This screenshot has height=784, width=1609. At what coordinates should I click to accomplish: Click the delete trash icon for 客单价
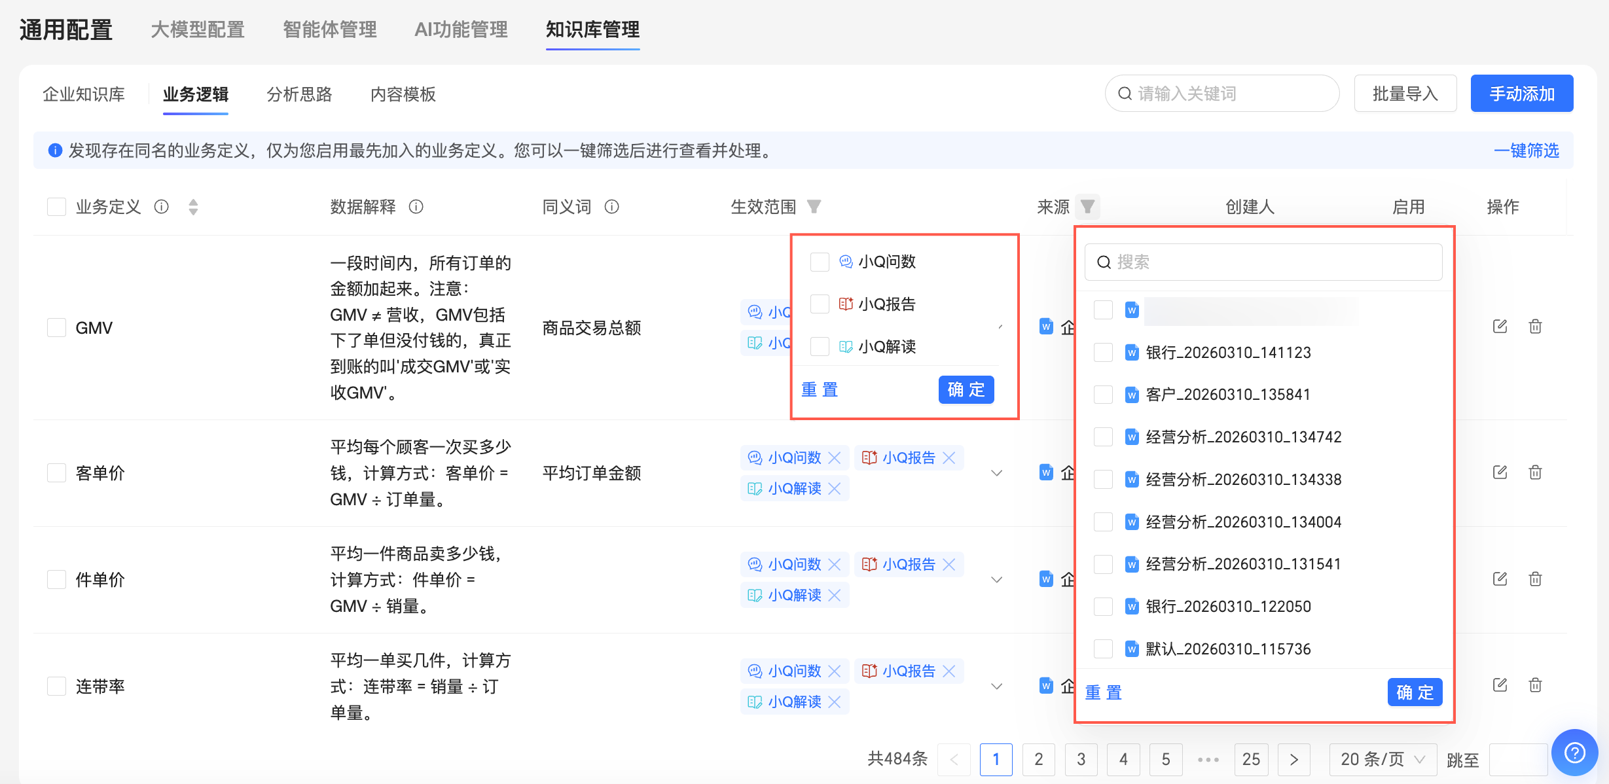pos(1535,472)
